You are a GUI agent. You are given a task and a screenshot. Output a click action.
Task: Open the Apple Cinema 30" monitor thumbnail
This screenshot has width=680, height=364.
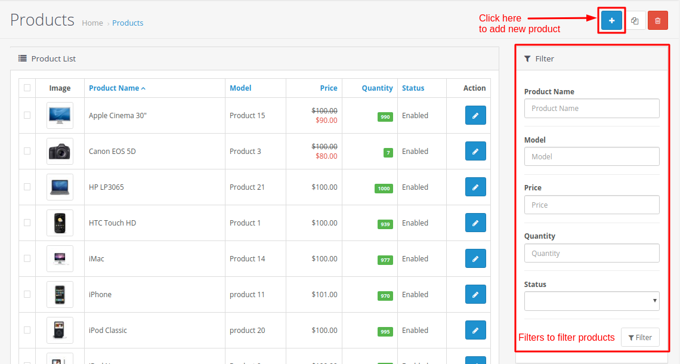point(60,115)
